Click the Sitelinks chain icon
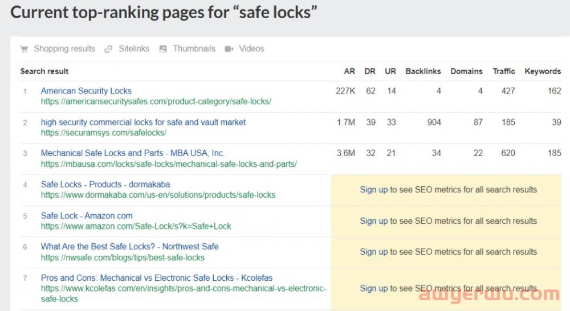This screenshot has width=570, height=311. (108, 49)
